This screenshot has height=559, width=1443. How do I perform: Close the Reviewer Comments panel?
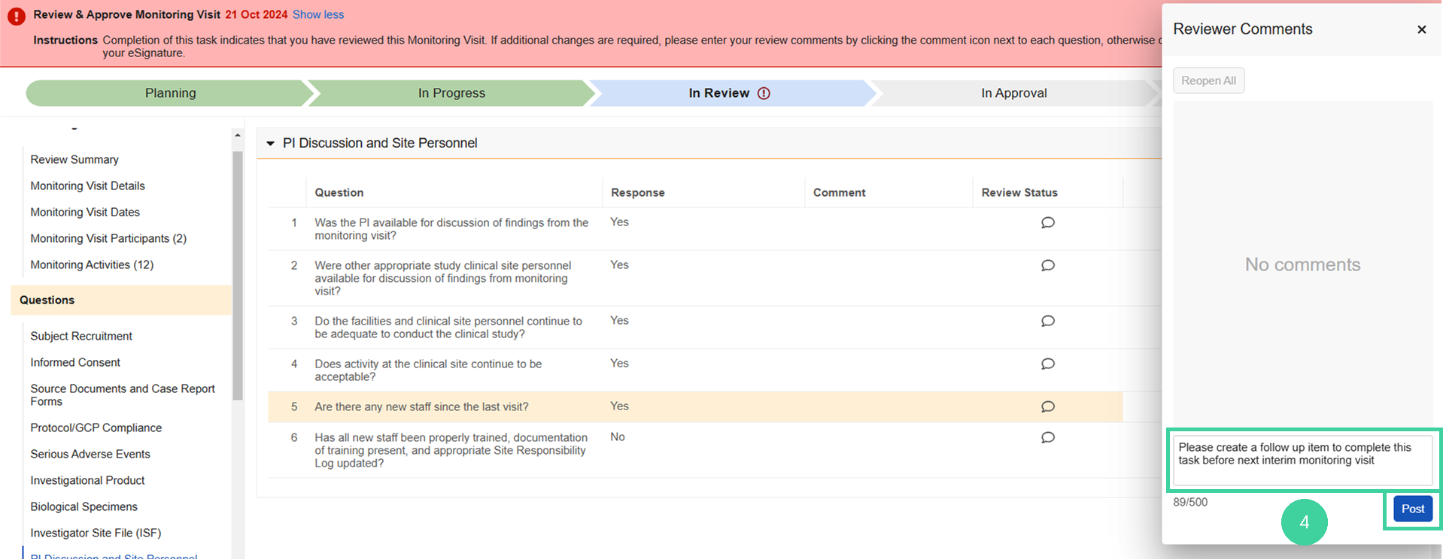[x=1421, y=29]
